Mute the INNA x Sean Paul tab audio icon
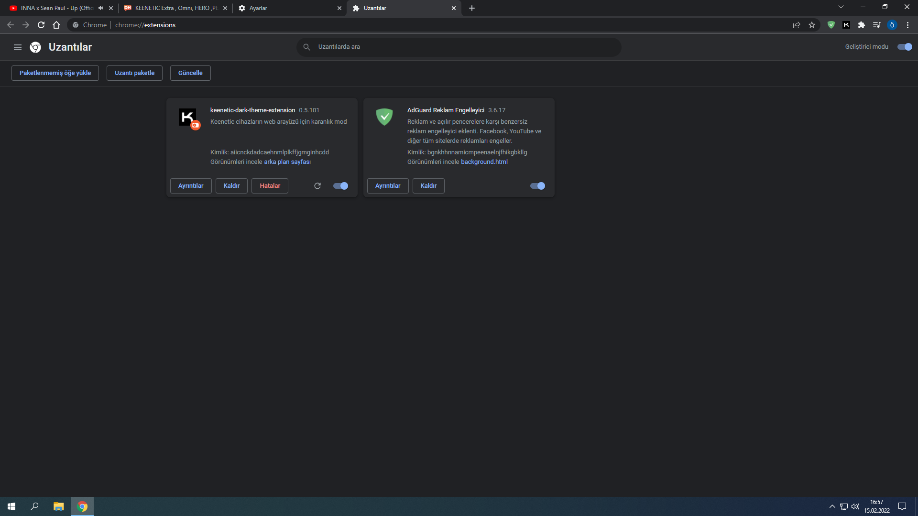 click(x=100, y=8)
